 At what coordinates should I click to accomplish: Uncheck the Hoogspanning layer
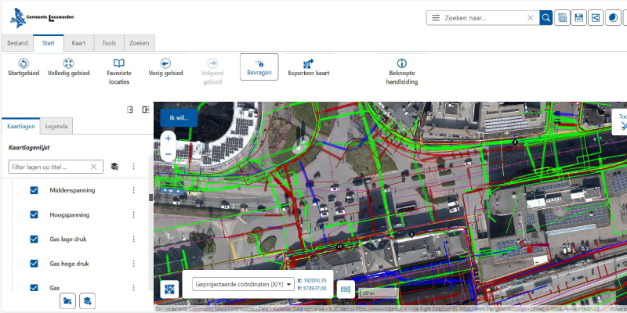[x=34, y=214]
